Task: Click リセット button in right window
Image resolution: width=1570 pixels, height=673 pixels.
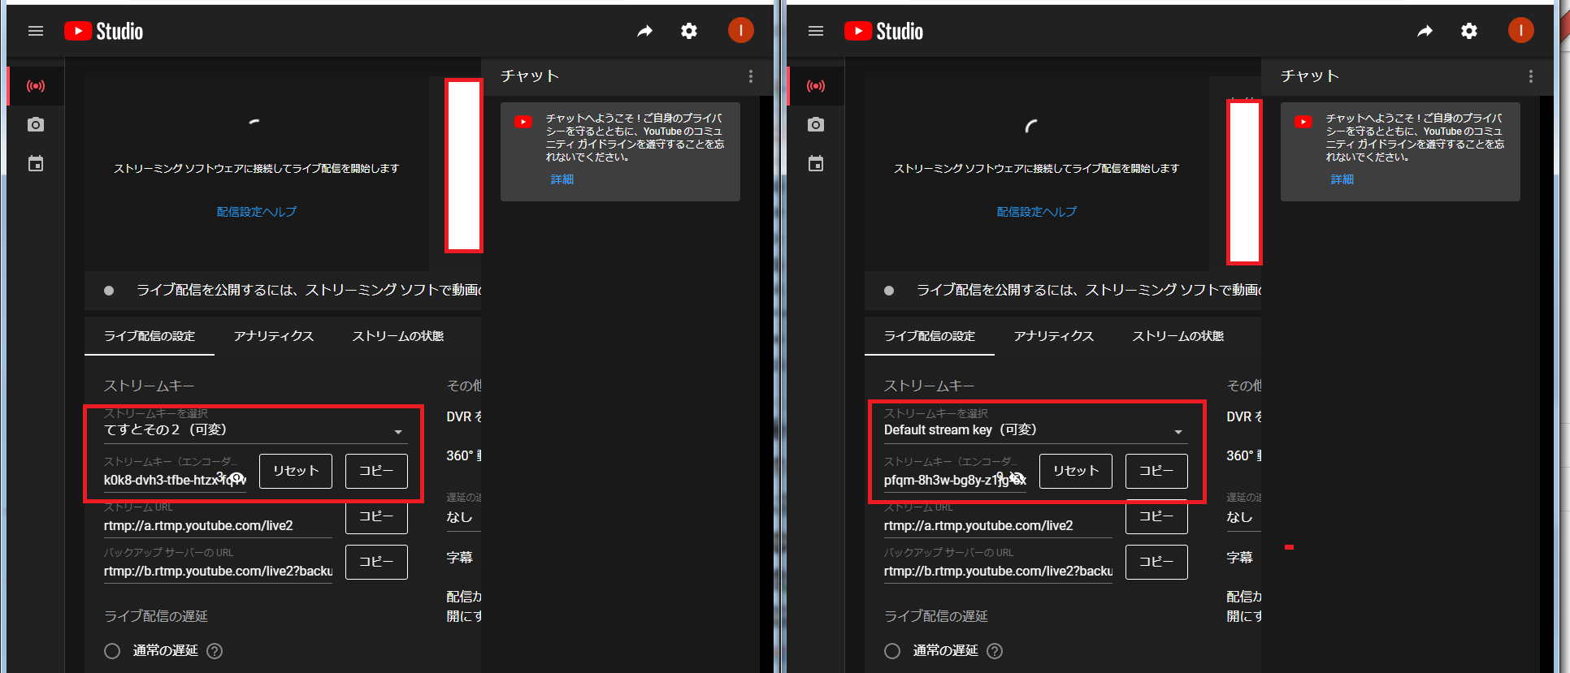Action: (1076, 471)
